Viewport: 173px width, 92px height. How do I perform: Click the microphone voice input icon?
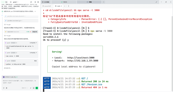[34, 88]
